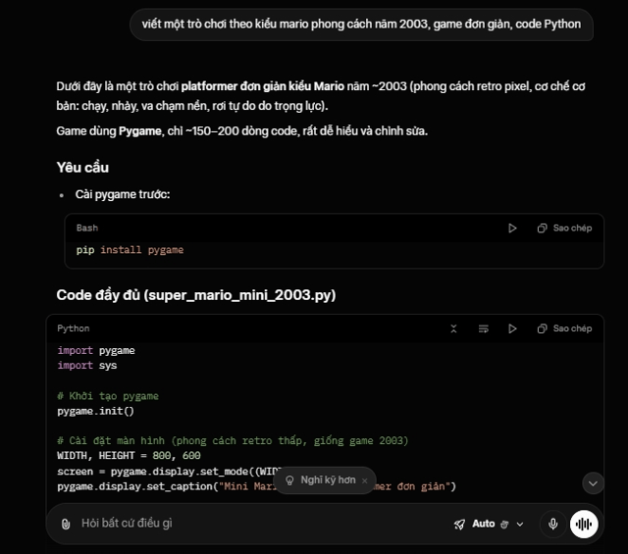This screenshot has width=628, height=554.
Task: Start voice dictation with the microphone
Action: (553, 524)
